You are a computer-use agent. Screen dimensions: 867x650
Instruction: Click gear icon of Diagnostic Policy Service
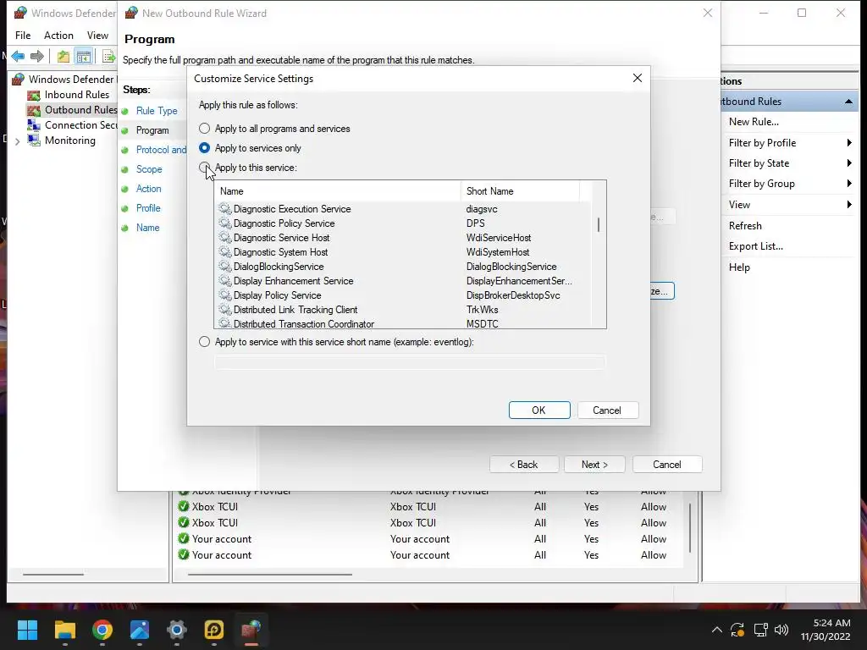point(224,223)
